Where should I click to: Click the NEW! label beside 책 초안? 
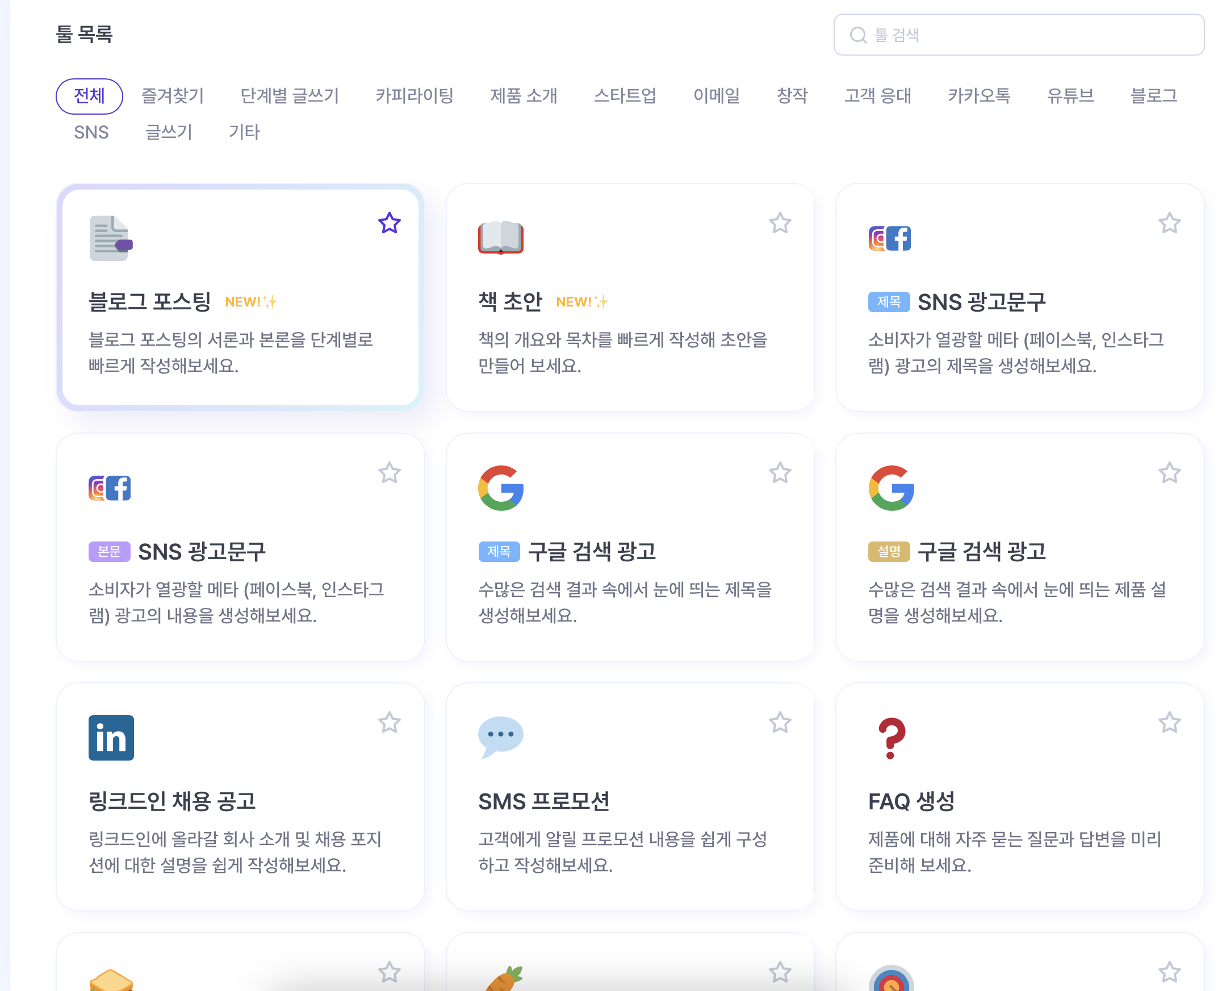coord(582,302)
